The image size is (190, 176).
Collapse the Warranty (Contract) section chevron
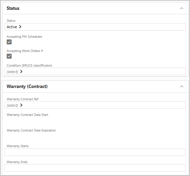[x=182, y=86]
